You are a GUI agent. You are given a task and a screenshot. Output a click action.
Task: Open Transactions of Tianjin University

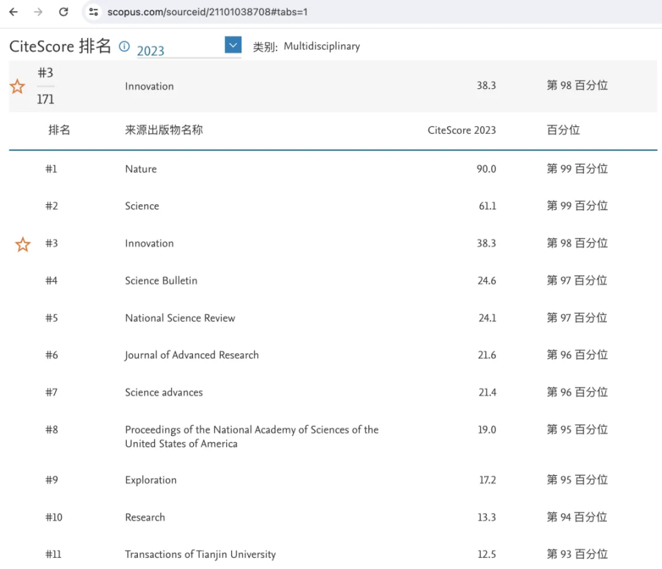click(200, 555)
